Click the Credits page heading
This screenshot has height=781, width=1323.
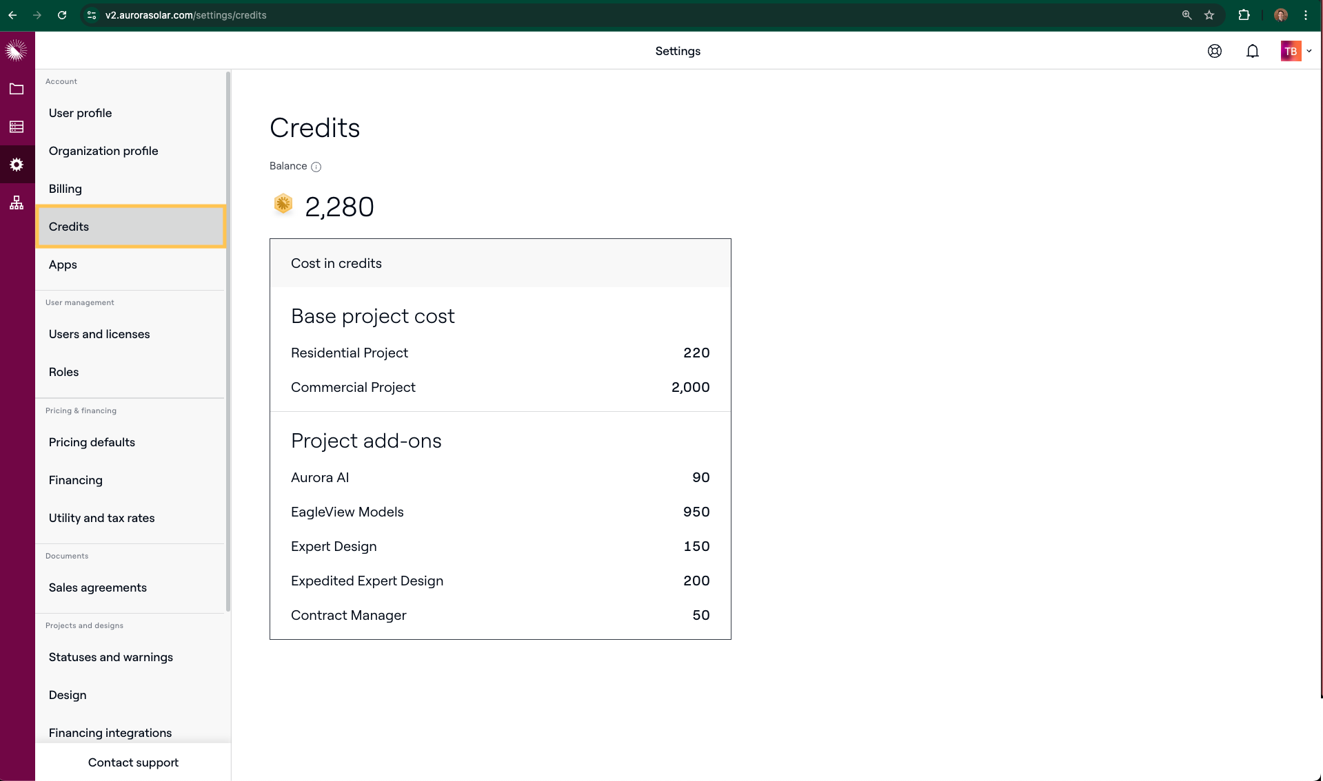click(x=314, y=128)
